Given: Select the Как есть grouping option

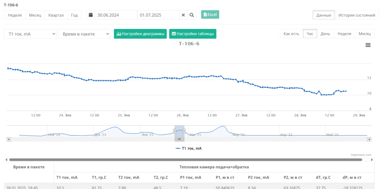Looking at the screenshot, I should coord(291,34).
